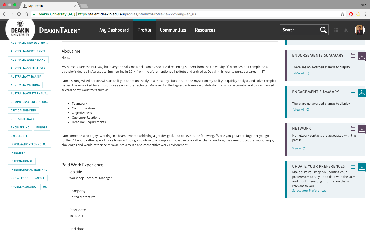Click the Workshop Technical Manager text
The height and width of the screenshot is (231, 370).
(x=90, y=178)
